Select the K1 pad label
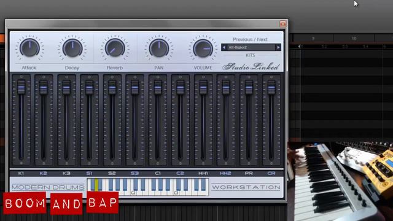This screenshot has height=221, width=393. (x=21, y=173)
